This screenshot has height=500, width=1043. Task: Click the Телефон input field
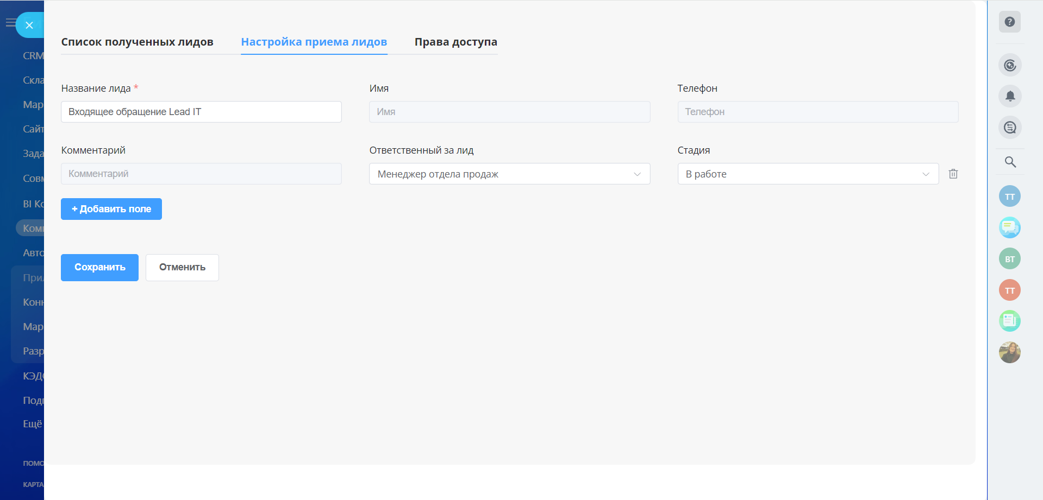tap(817, 112)
